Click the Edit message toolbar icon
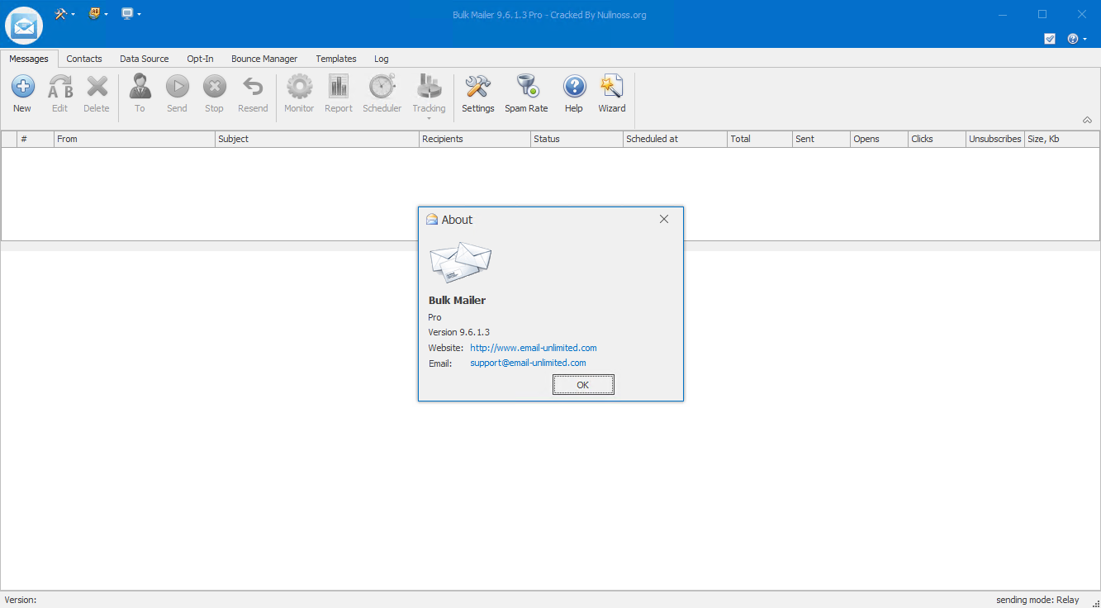Image resolution: width=1101 pixels, height=608 pixels. (60, 86)
